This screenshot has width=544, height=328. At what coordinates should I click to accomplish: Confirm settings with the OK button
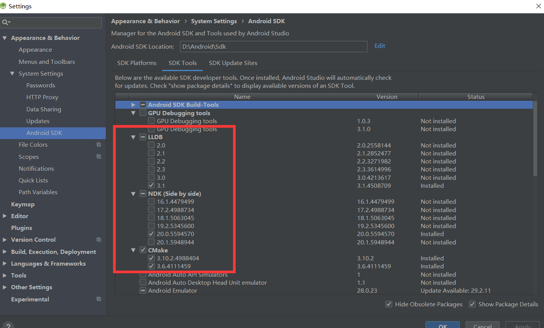point(443,325)
